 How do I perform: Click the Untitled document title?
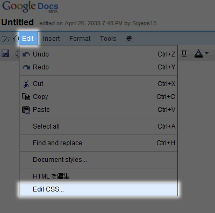point(18,23)
